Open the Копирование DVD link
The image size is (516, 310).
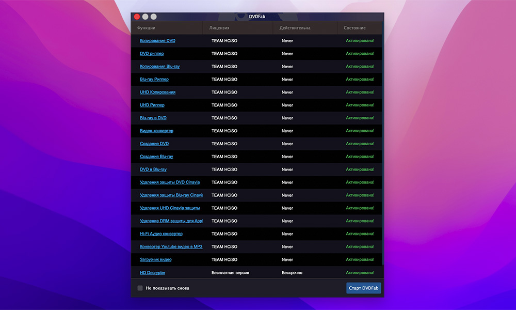[x=157, y=41]
